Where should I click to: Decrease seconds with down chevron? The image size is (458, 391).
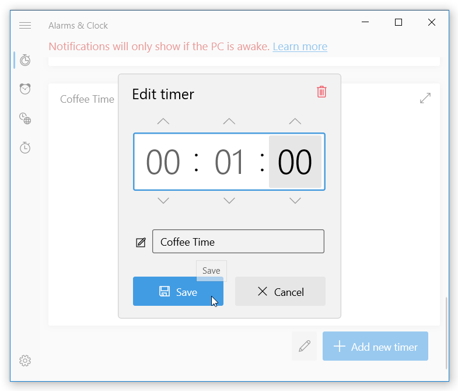(x=295, y=201)
